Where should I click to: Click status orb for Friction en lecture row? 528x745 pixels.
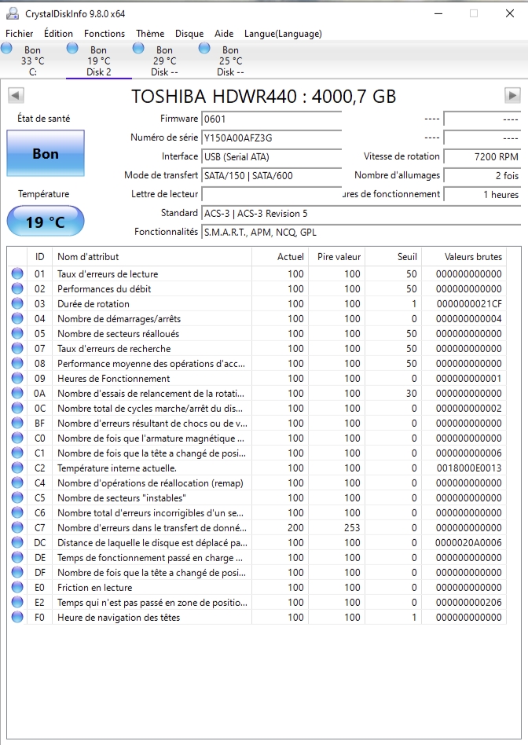click(x=17, y=587)
